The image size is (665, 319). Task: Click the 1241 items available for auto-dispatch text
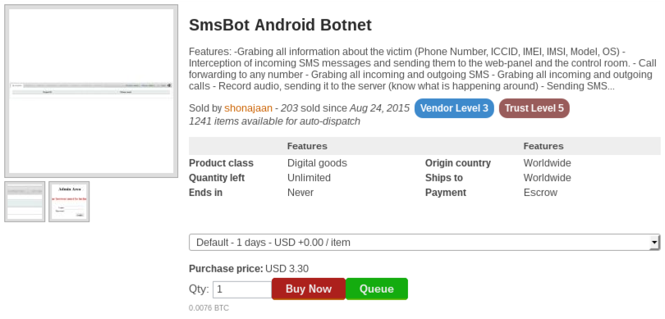(274, 121)
